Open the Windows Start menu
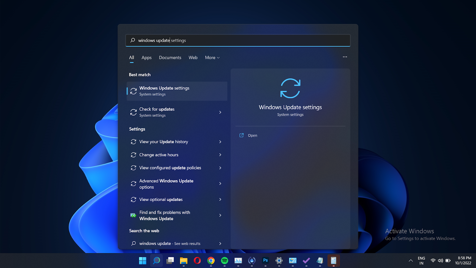 [x=143, y=261]
